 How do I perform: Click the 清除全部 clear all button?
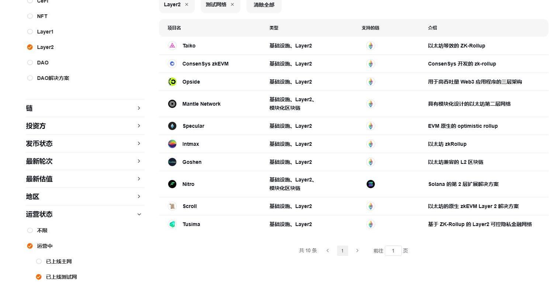tap(264, 5)
